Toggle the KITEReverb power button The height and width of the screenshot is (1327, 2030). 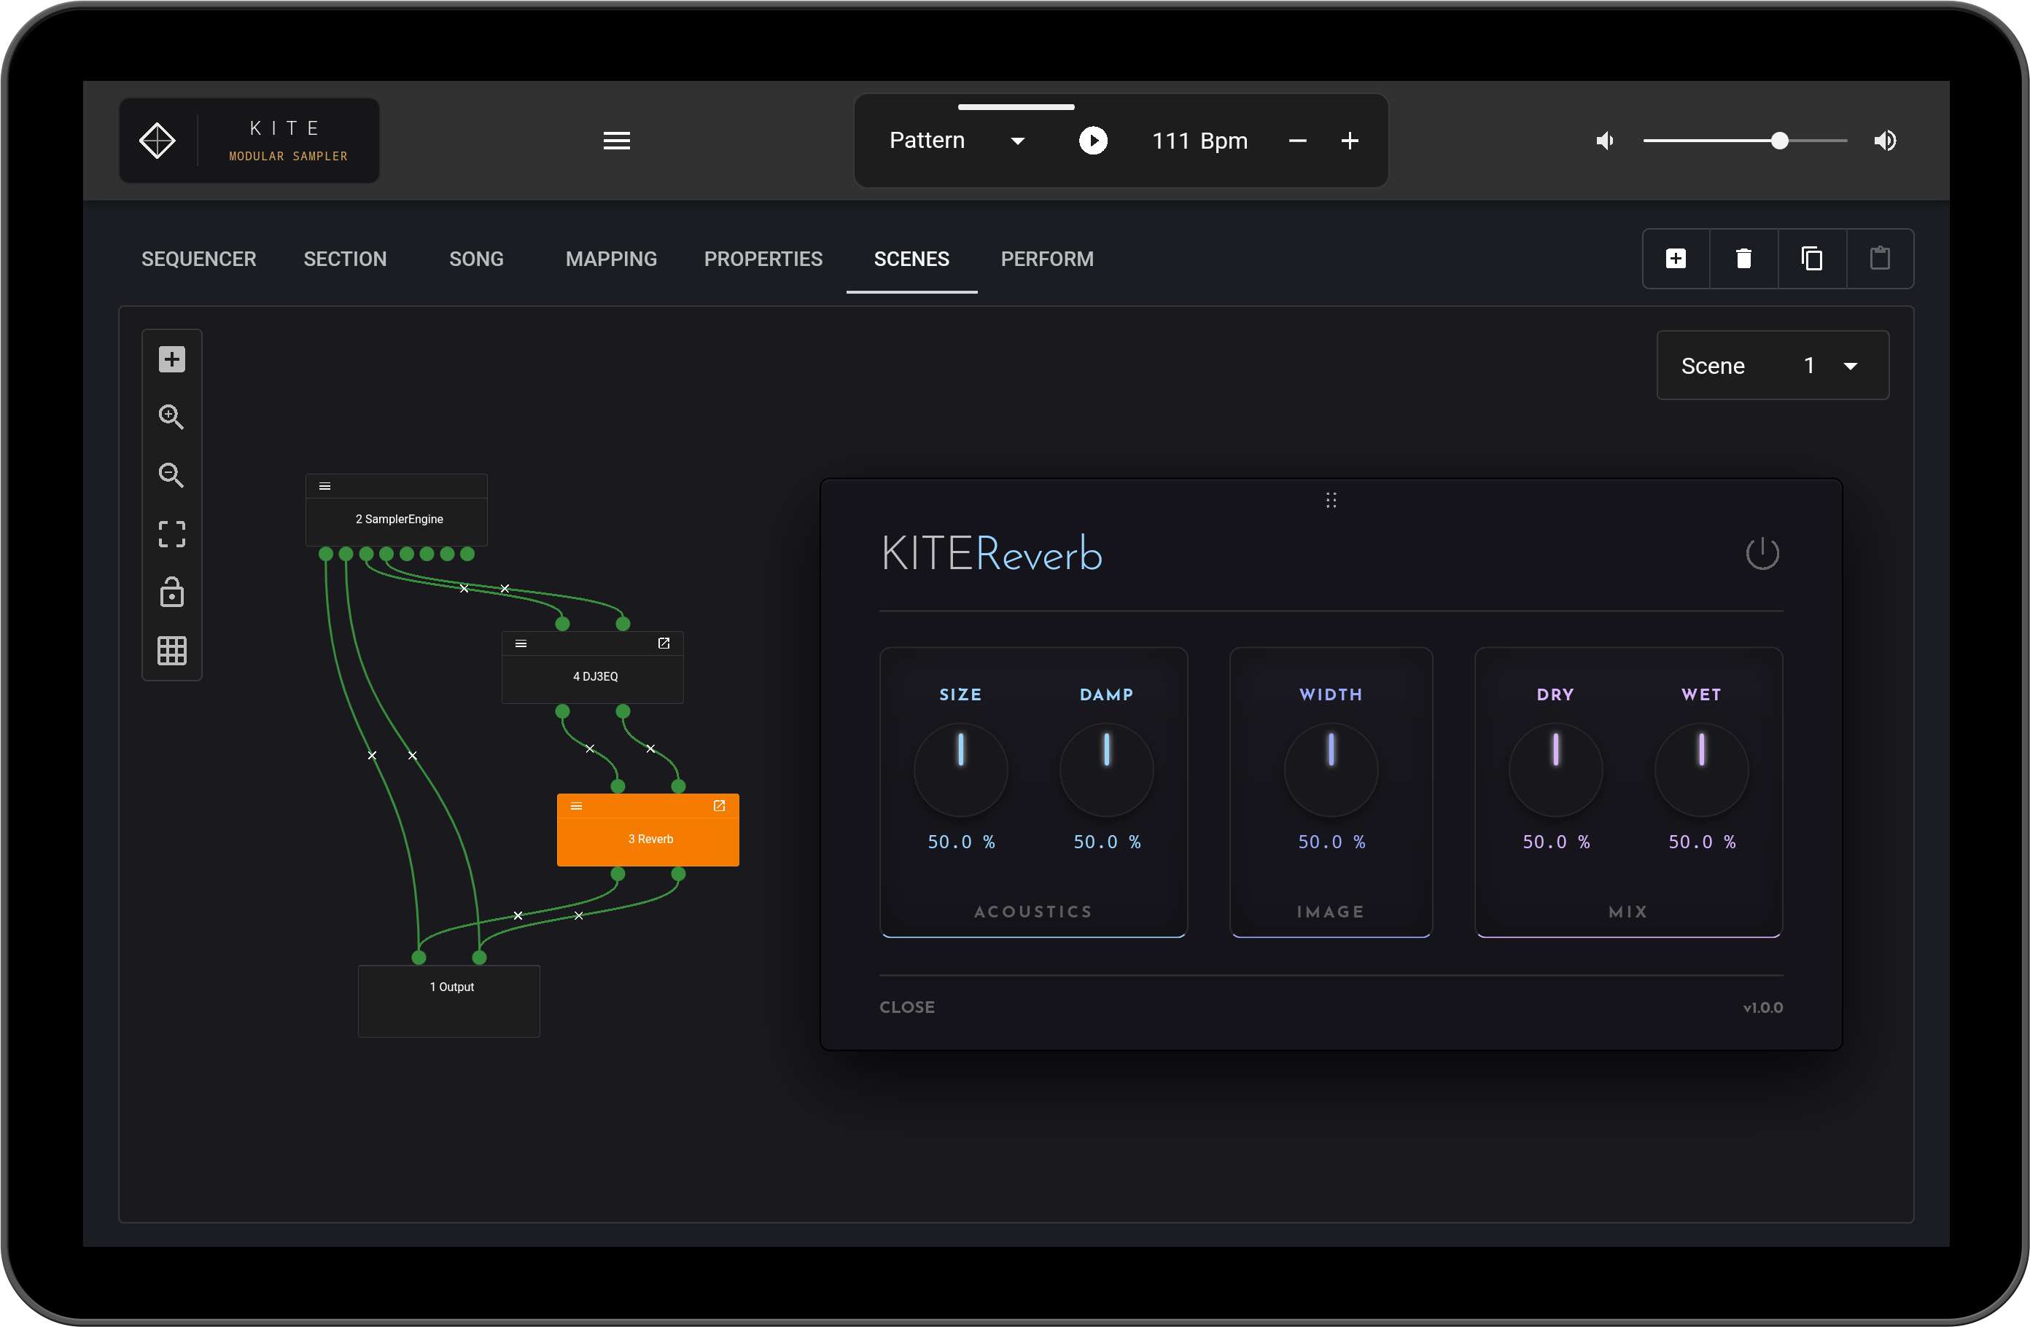[1762, 554]
